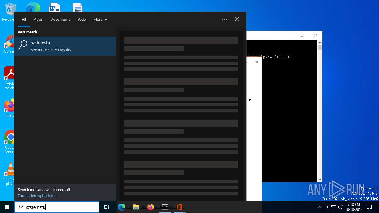This screenshot has width=379, height=213.
Task: Launch Microsoft Edge from taskbar
Action: 121,207
